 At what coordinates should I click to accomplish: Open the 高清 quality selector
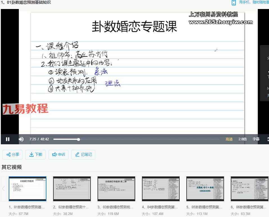click(x=229, y=139)
